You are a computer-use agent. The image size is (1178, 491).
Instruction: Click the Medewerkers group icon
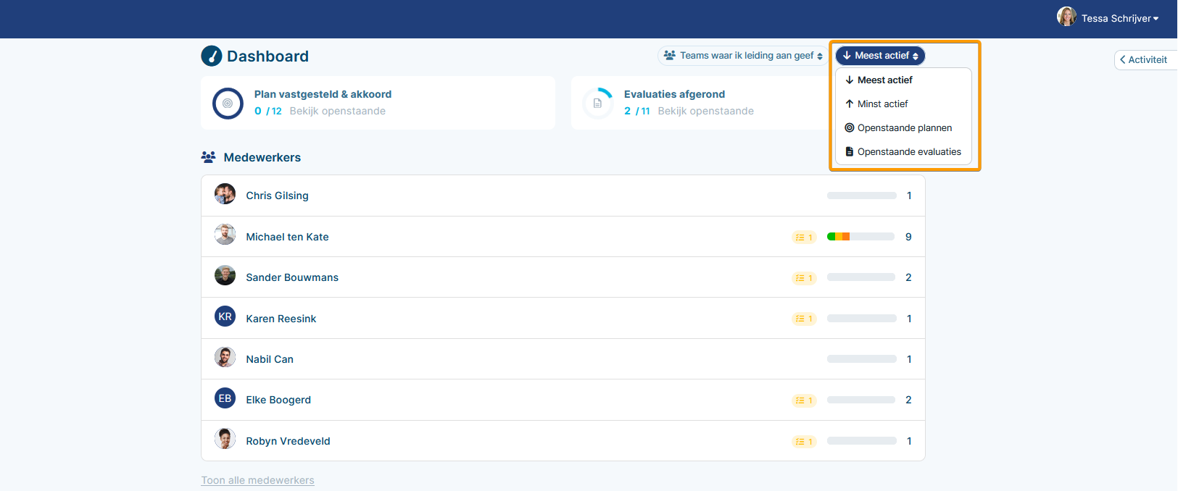pos(208,157)
